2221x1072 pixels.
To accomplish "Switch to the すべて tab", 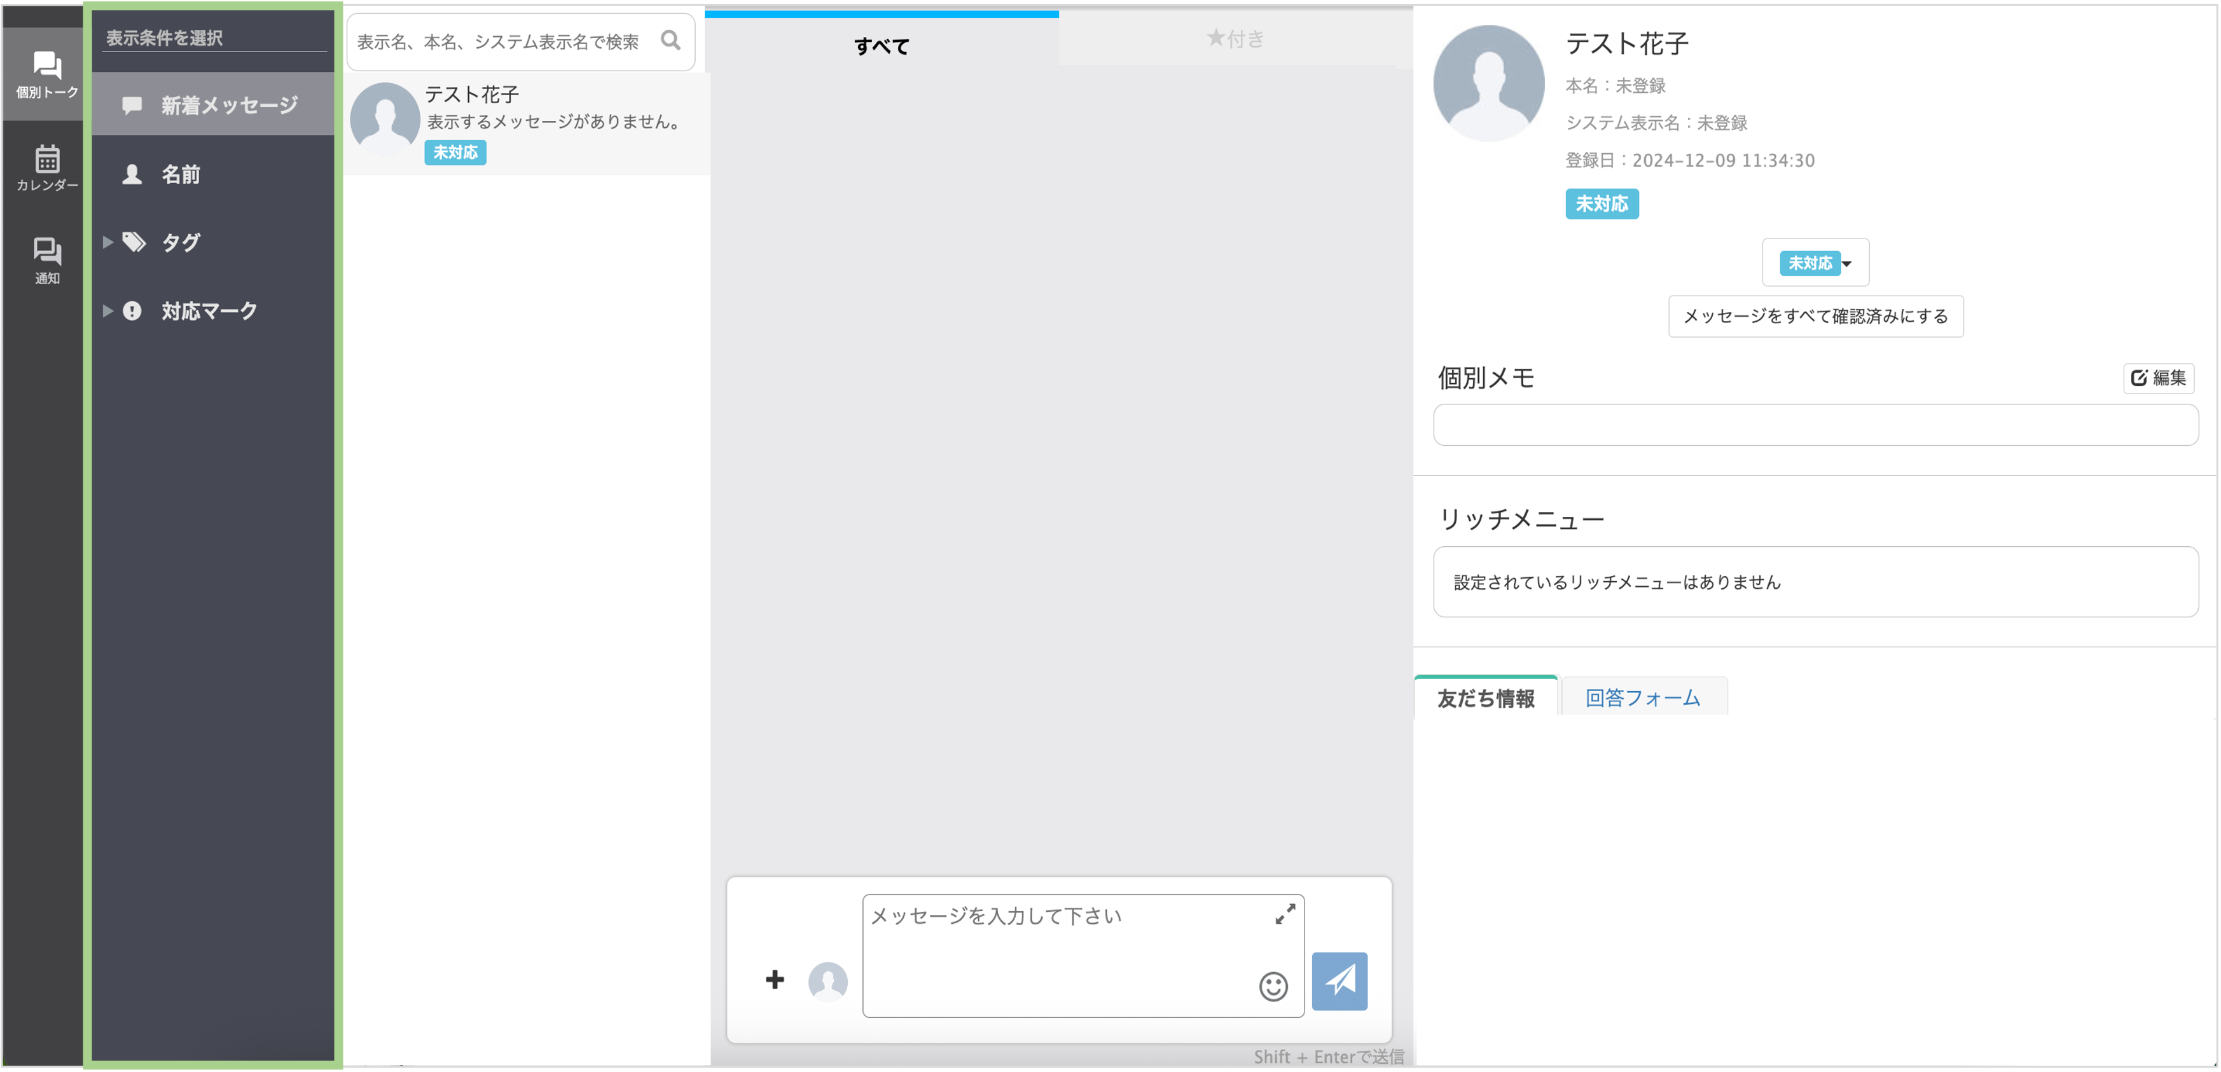I will (x=881, y=41).
